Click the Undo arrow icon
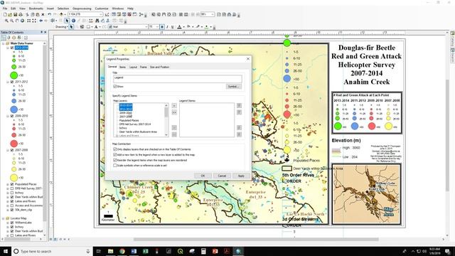Screen dimensions: 455x256 50,14
